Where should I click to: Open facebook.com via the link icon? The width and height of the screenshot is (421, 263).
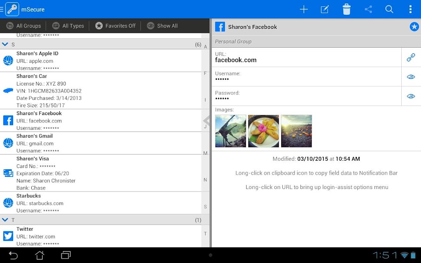[x=411, y=57]
